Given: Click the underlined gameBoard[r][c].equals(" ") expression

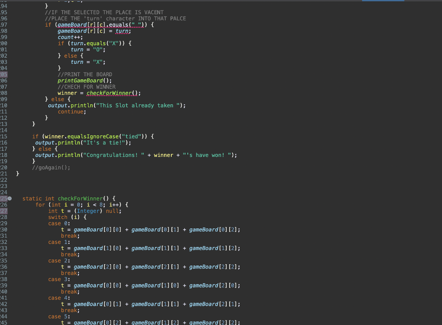Looking at the screenshot, I should 102,25.
